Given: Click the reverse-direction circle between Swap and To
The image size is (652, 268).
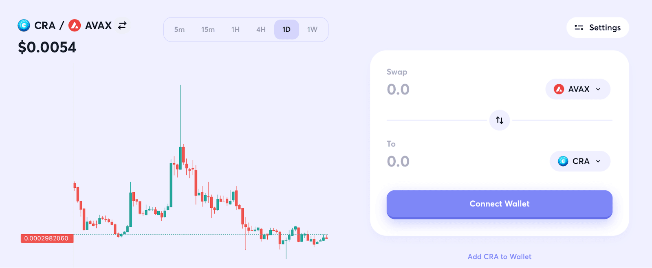Looking at the screenshot, I should coord(499,120).
